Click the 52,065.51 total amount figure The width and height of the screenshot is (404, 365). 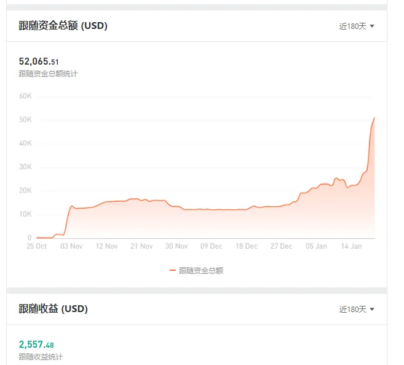click(x=39, y=62)
